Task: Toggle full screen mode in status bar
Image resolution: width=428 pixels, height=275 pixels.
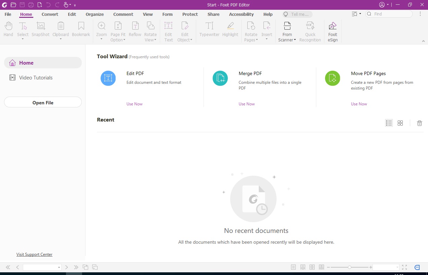Action: point(404,267)
